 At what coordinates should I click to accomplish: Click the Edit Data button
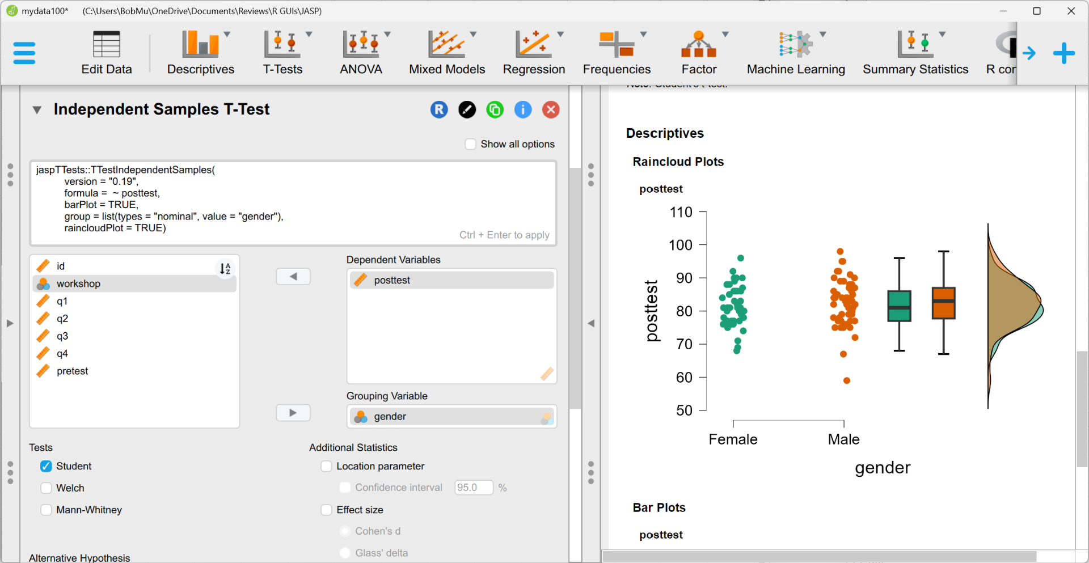click(106, 53)
